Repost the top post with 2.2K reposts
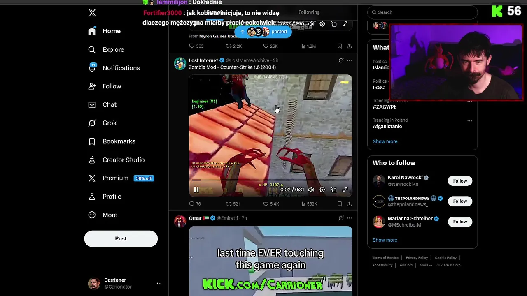The width and height of the screenshot is (527, 296). coord(234,46)
